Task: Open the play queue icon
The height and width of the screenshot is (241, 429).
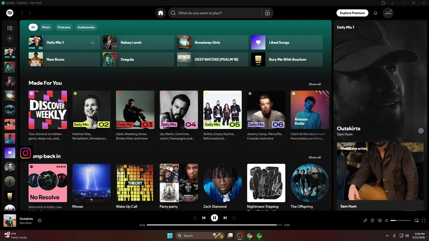Action: pos(372,221)
